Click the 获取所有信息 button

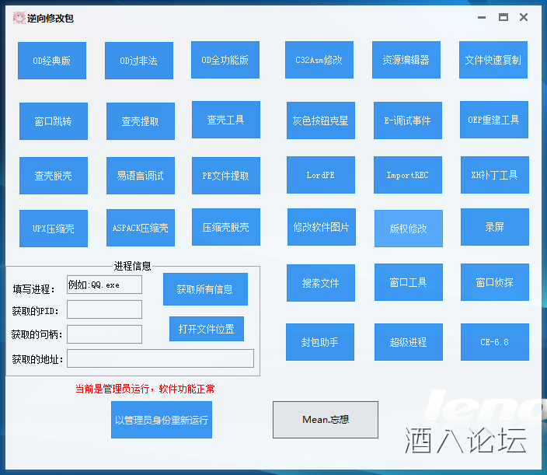pyautogui.click(x=205, y=289)
